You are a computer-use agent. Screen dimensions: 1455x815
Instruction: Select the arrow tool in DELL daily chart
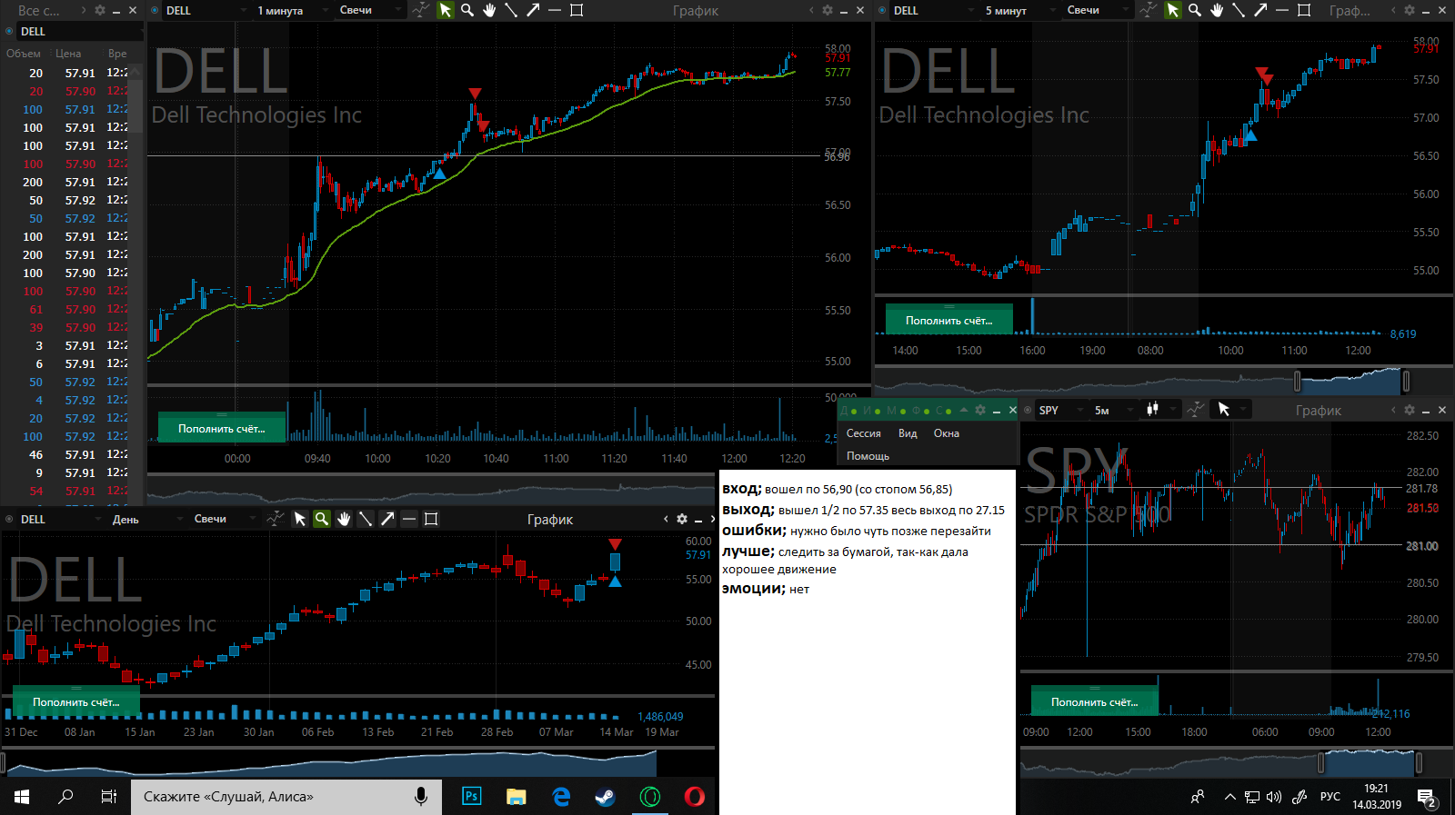387,519
